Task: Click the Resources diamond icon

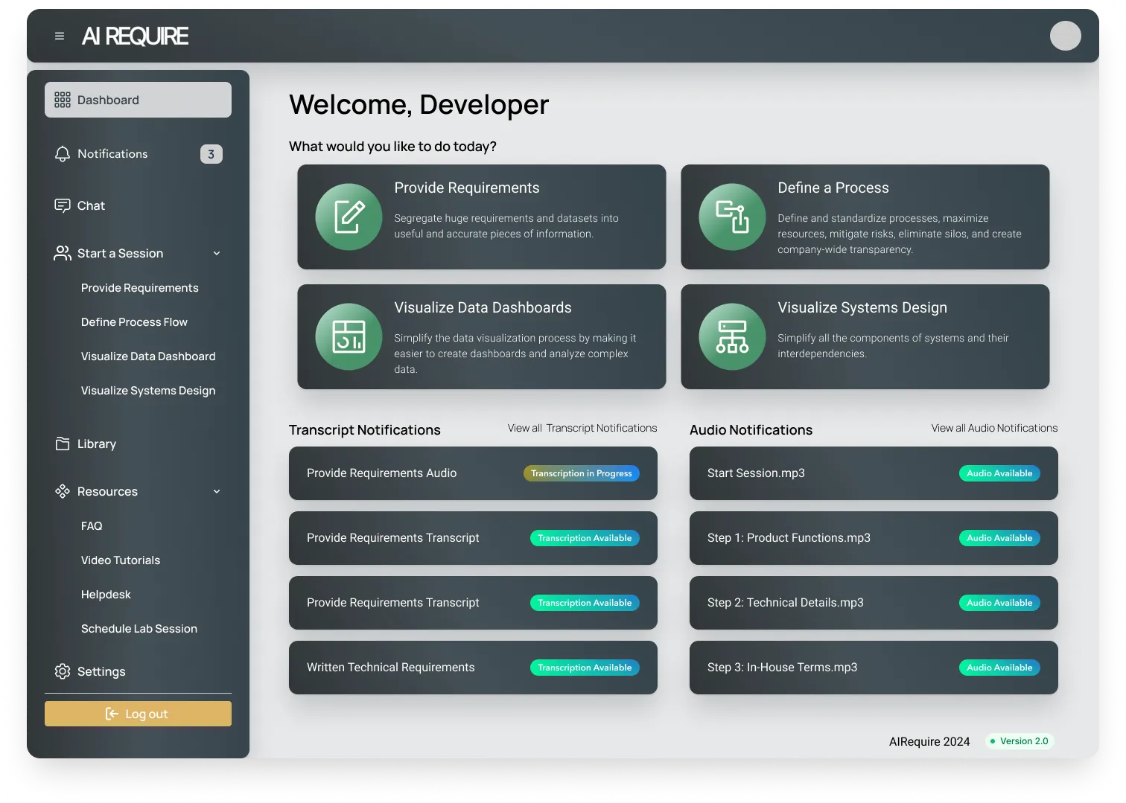Action: 63,491
